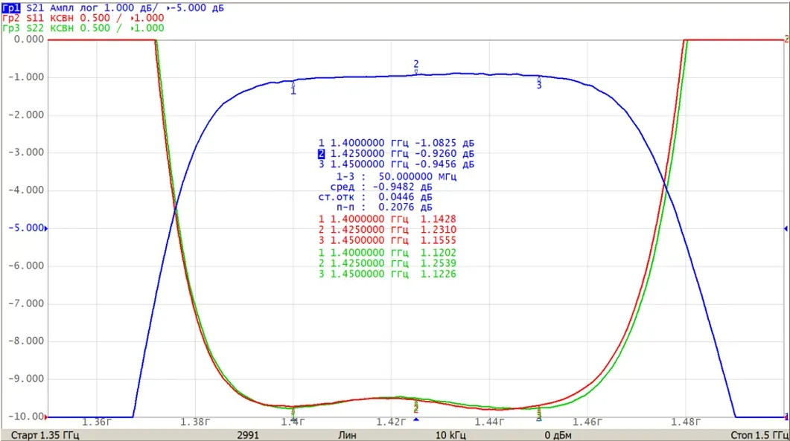This screenshot has height=441, width=790.
Task: Select marker 2 on the blue S21 trace
Action: 416,67
